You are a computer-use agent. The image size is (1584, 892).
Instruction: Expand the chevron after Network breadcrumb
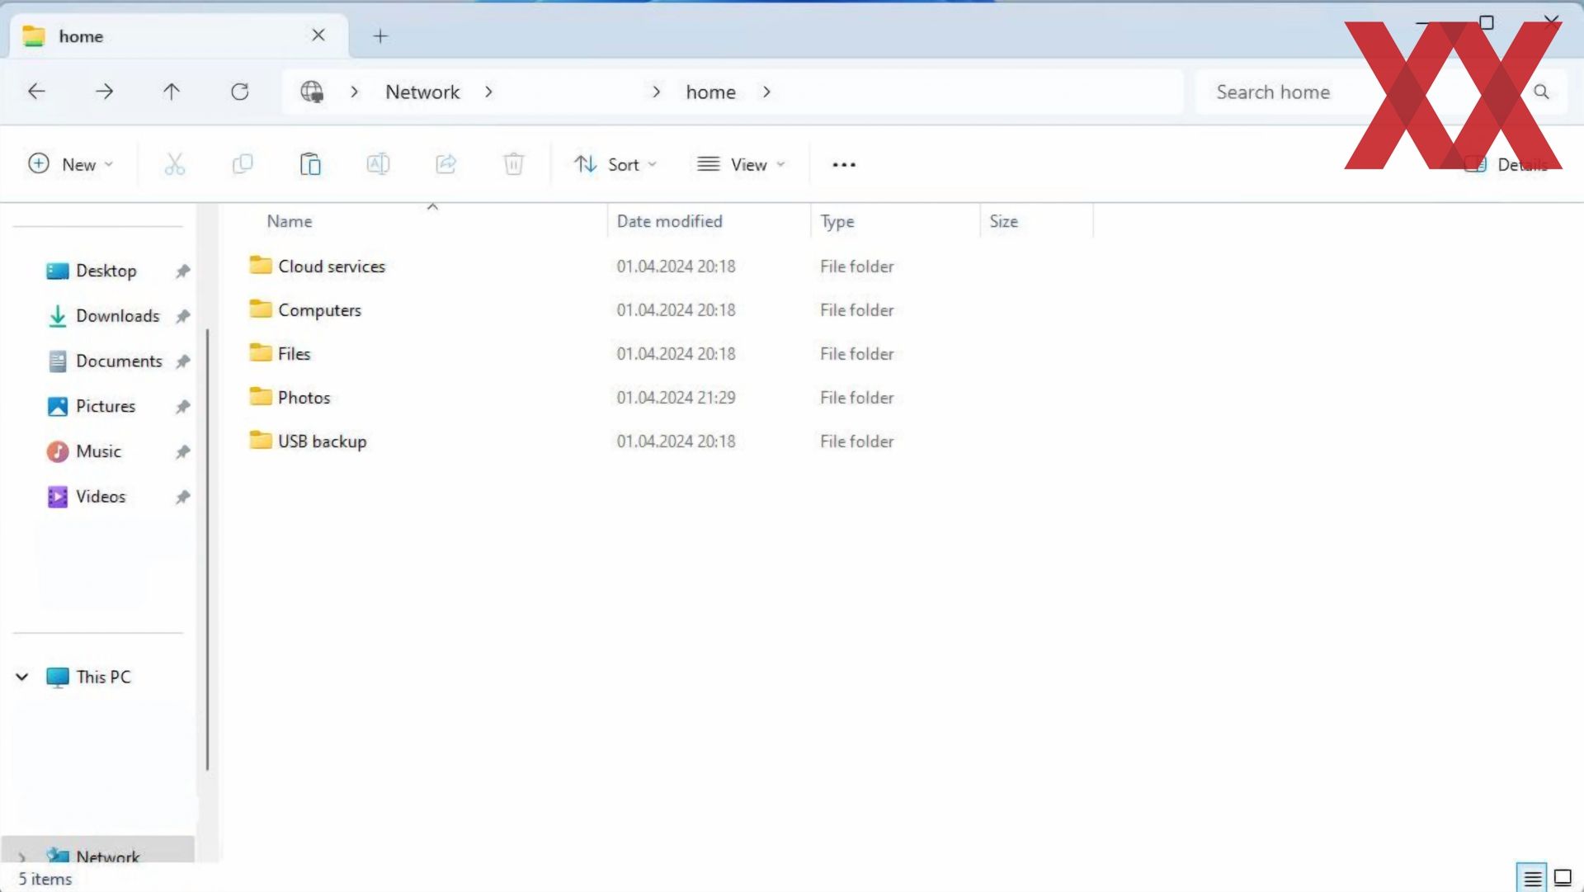click(x=488, y=92)
